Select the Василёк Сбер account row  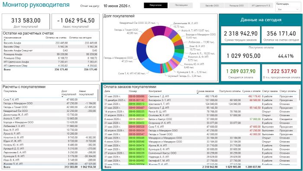[x=51, y=47]
